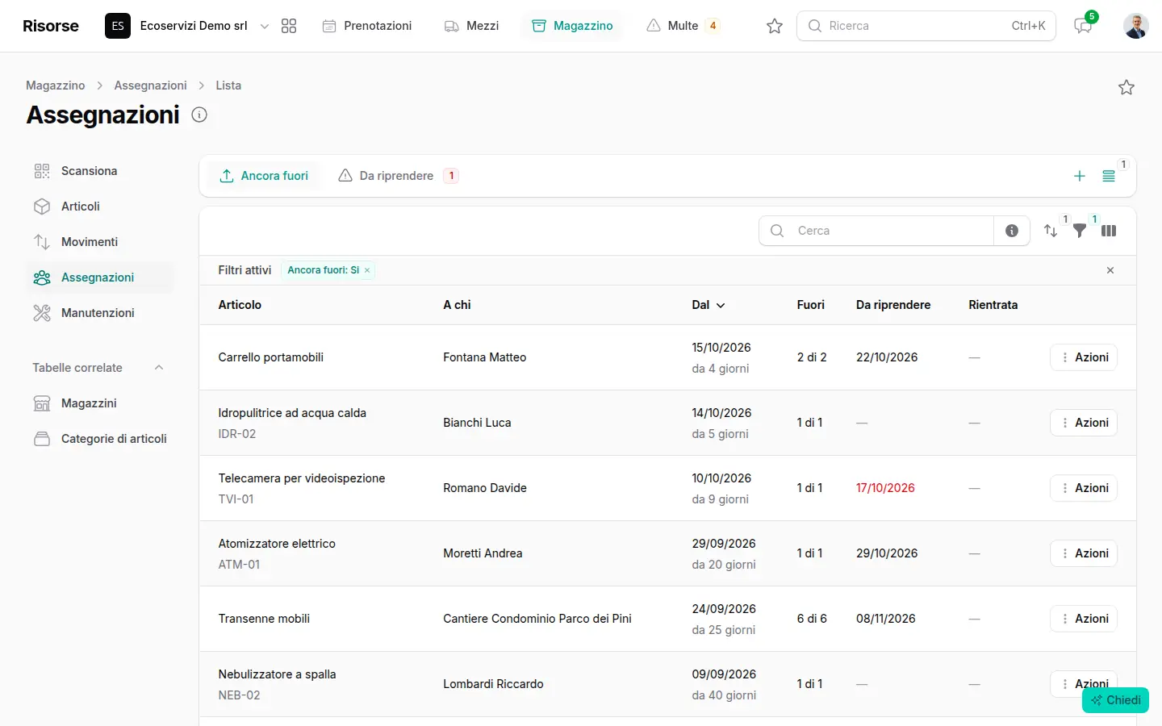Open the sort arrows icon
The height and width of the screenshot is (726, 1162).
(x=1051, y=231)
